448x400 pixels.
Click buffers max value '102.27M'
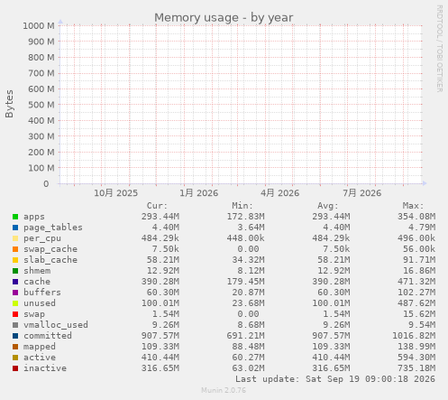[x=416, y=293]
